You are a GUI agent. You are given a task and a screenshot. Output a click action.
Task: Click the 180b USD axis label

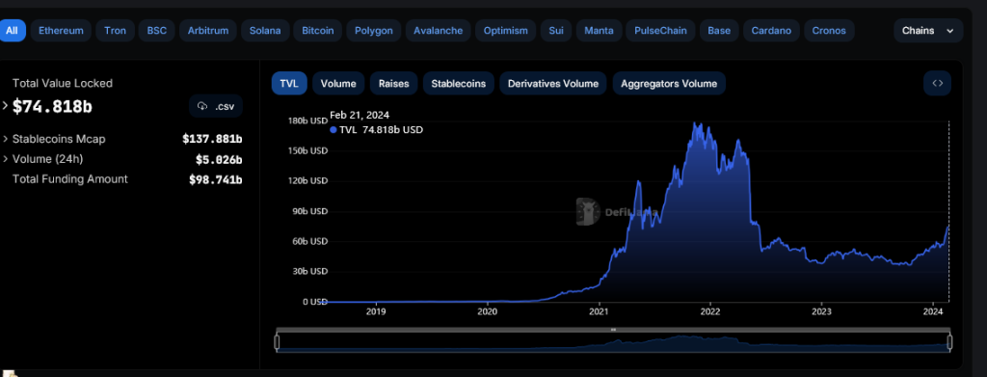point(307,121)
